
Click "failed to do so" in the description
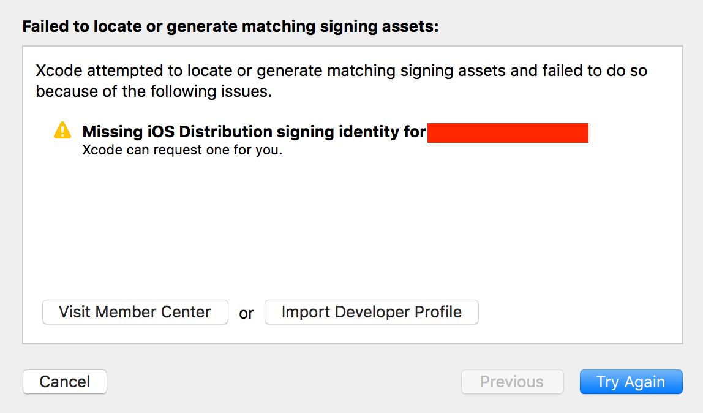(593, 71)
